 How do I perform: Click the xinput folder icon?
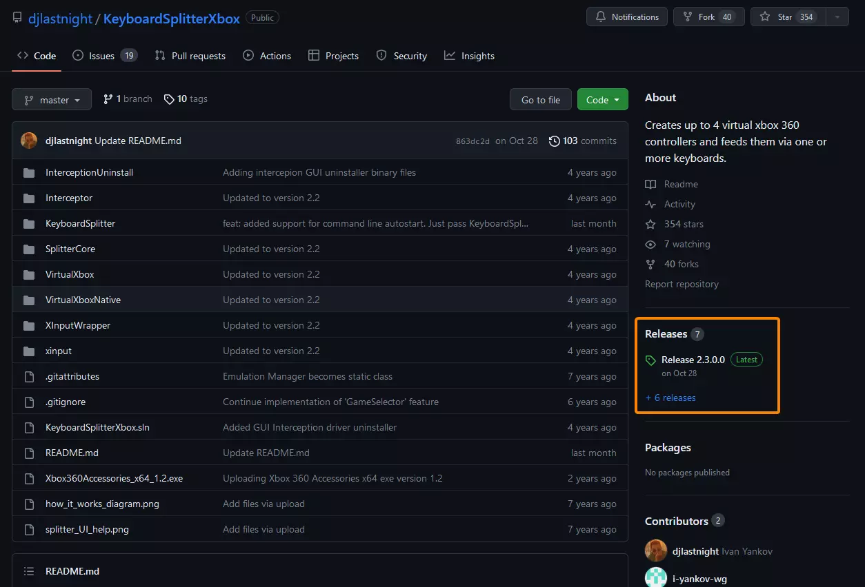(x=29, y=351)
